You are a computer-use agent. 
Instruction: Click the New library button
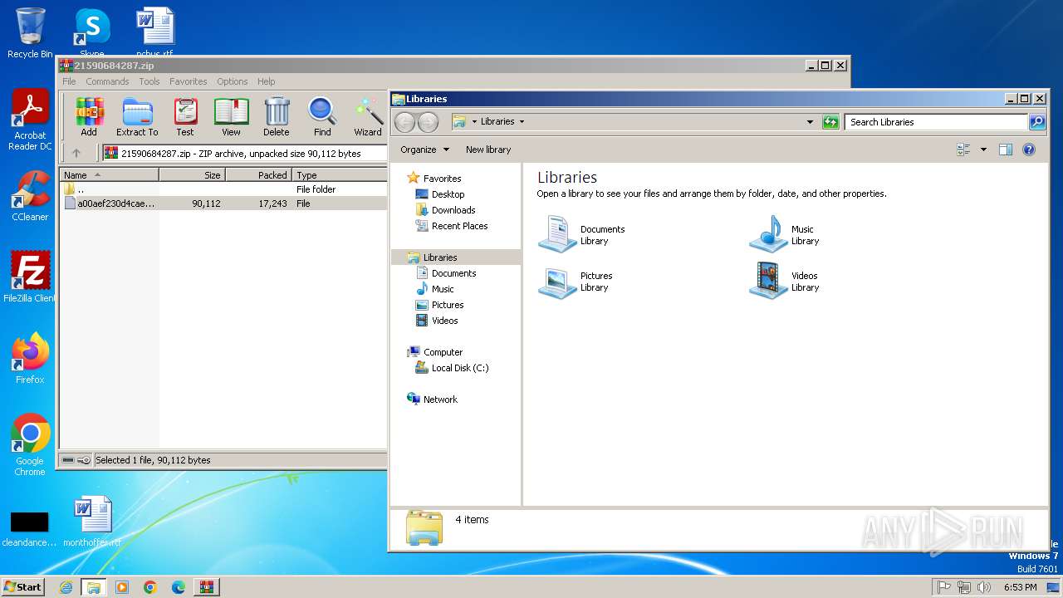pyautogui.click(x=488, y=149)
